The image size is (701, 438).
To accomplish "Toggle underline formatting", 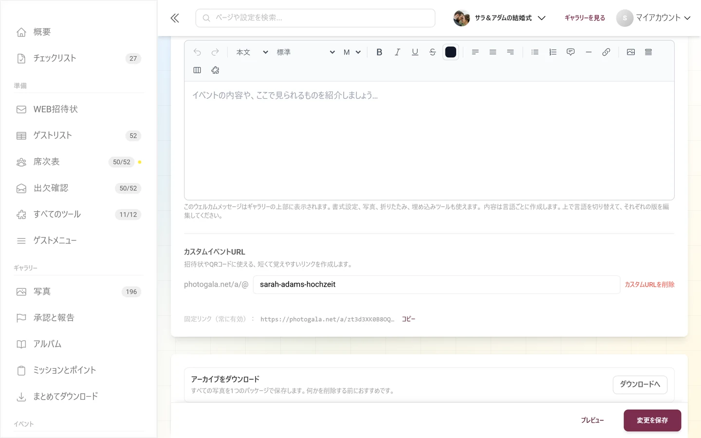I will coord(415,52).
